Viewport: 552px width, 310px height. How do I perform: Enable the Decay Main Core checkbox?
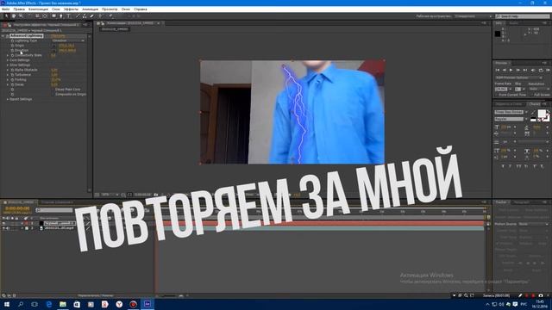(x=53, y=90)
